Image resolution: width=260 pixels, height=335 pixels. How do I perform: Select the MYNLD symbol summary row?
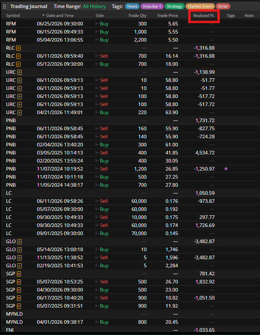tap(130, 314)
